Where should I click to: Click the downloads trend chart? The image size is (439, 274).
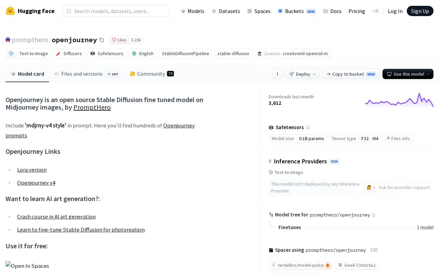(399, 100)
